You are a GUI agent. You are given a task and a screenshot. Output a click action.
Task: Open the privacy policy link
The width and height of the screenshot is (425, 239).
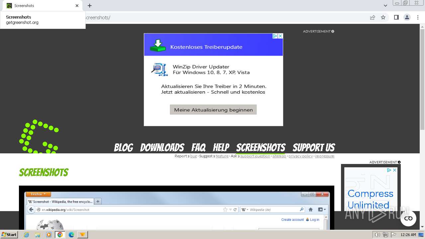pyautogui.click(x=300, y=156)
